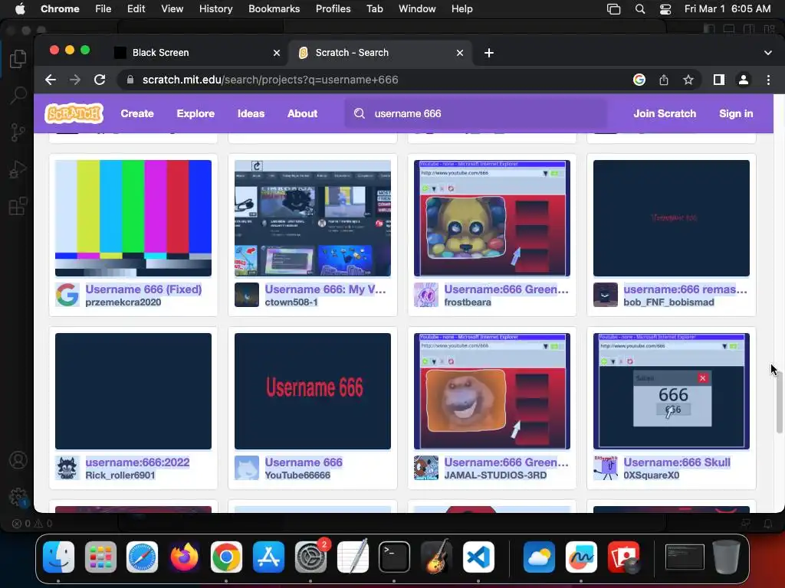Click the site lock icon in address bar
This screenshot has height=588, width=785.
coord(130,80)
